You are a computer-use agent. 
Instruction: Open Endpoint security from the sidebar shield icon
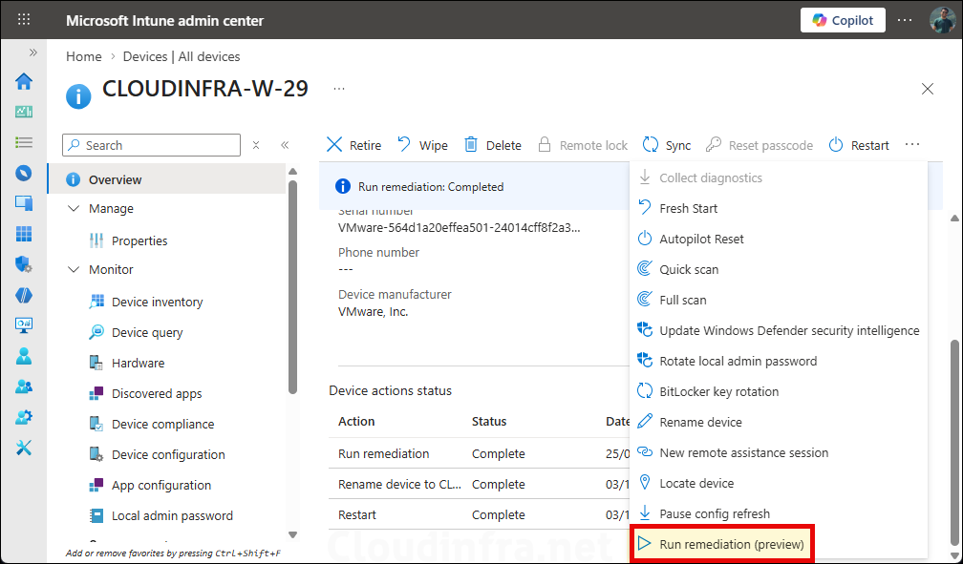coord(23,264)
